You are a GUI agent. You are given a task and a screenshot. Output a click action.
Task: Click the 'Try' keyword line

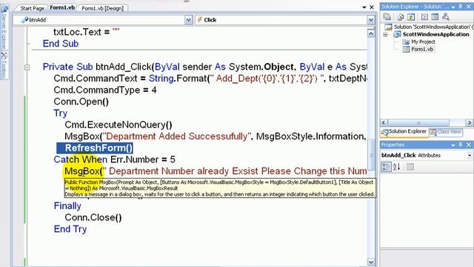click(x=60, y=113)
